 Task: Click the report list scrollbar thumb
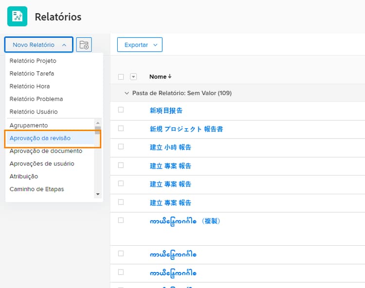pyautogui.click(x=98, y=130)
